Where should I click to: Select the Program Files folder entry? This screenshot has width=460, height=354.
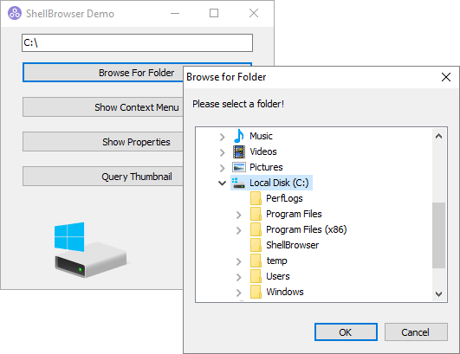click(x=294, y=214)
